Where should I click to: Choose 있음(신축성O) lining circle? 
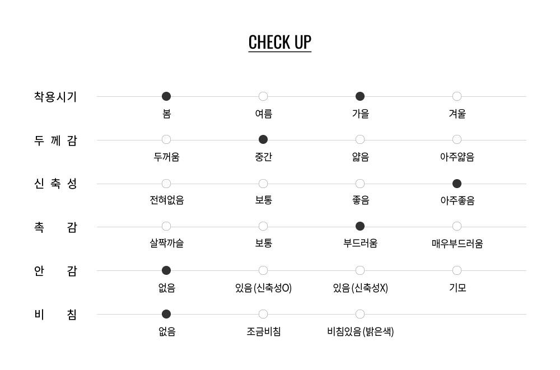point(263,270)
